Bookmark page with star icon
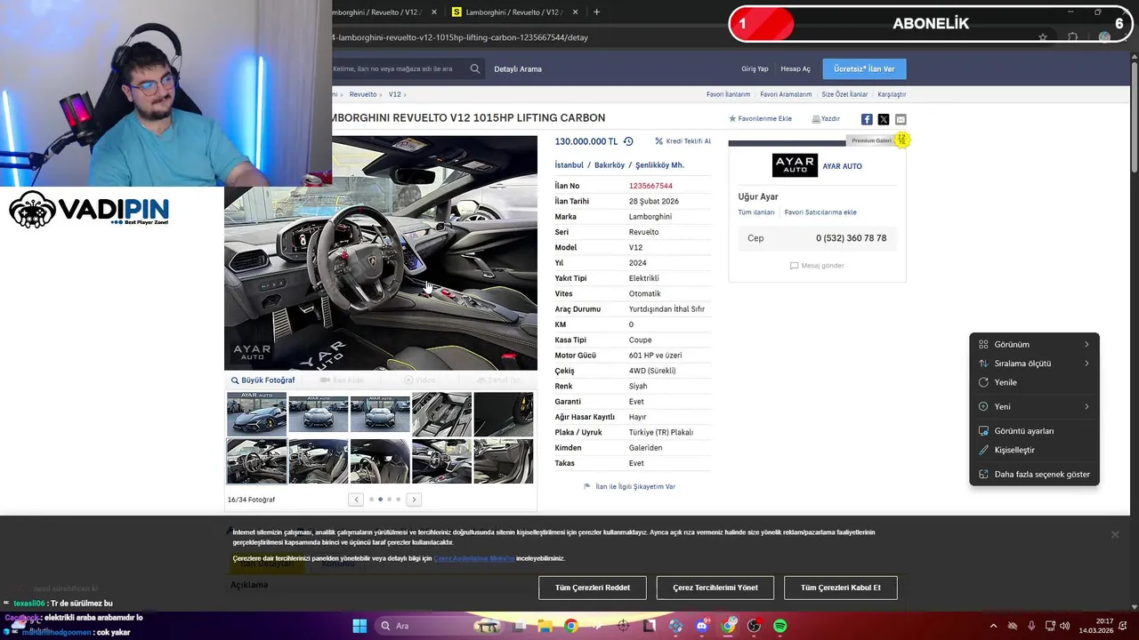 [1043, 37]
